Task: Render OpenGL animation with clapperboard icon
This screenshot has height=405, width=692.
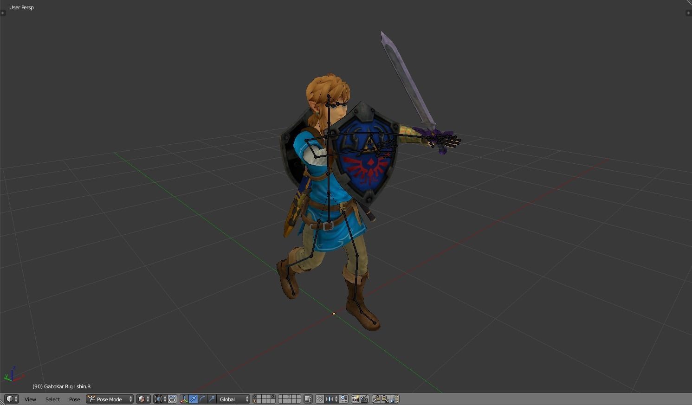Action: [x=364, y=399]
